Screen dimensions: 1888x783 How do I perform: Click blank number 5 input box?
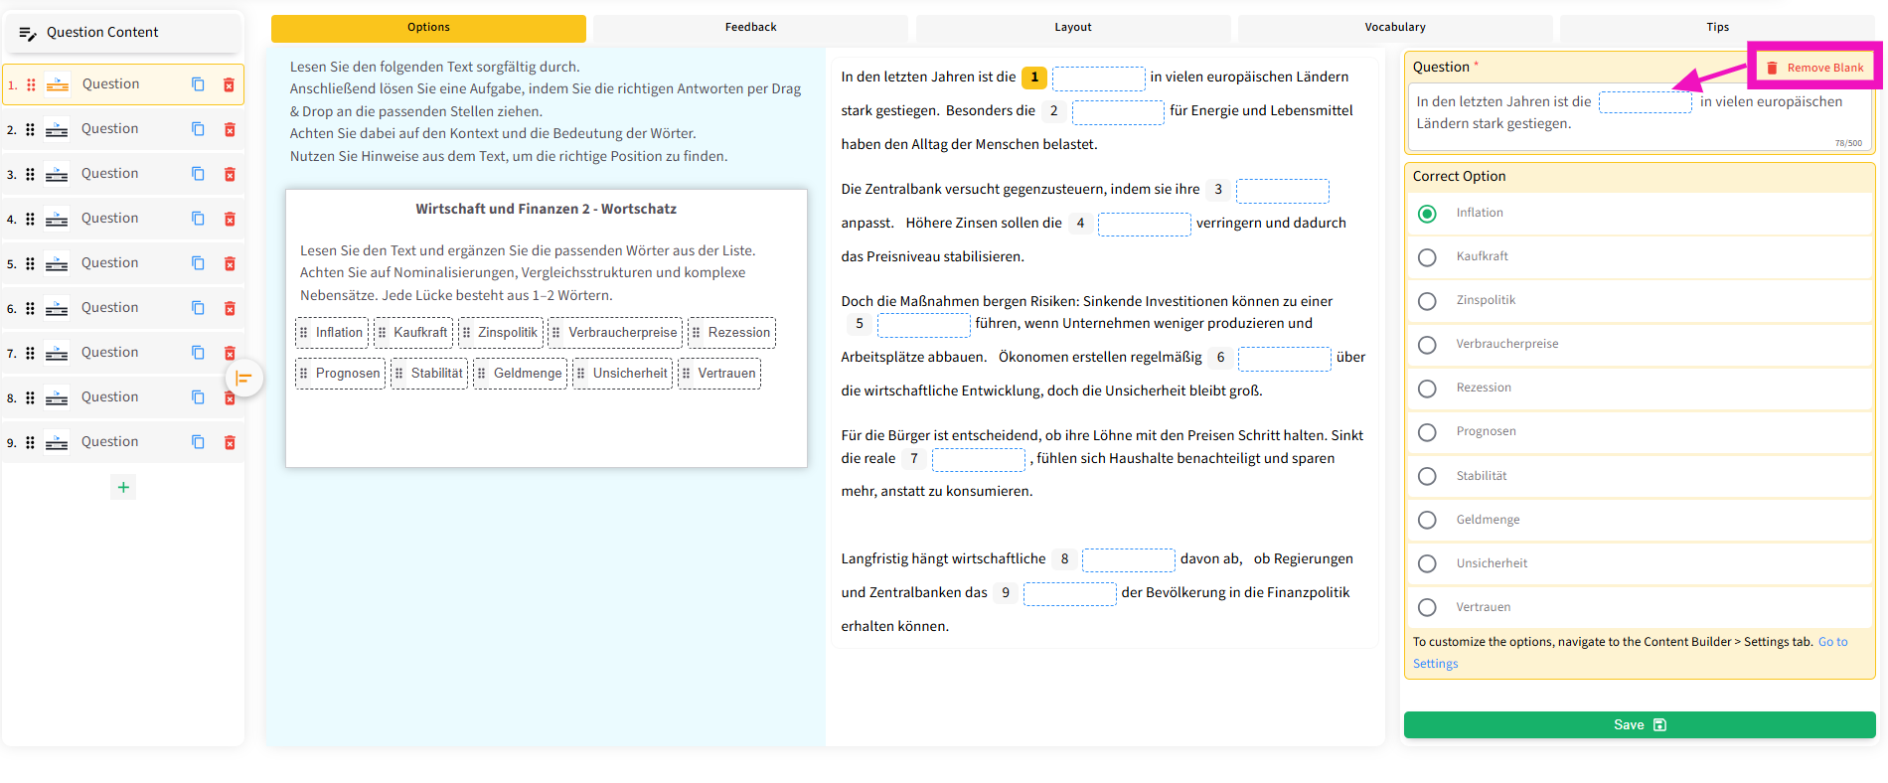923,325
